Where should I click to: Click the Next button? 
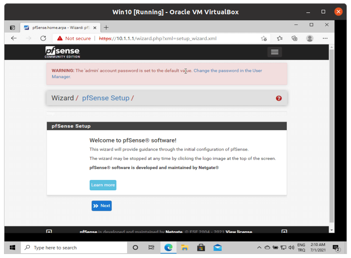pos(102,206)
